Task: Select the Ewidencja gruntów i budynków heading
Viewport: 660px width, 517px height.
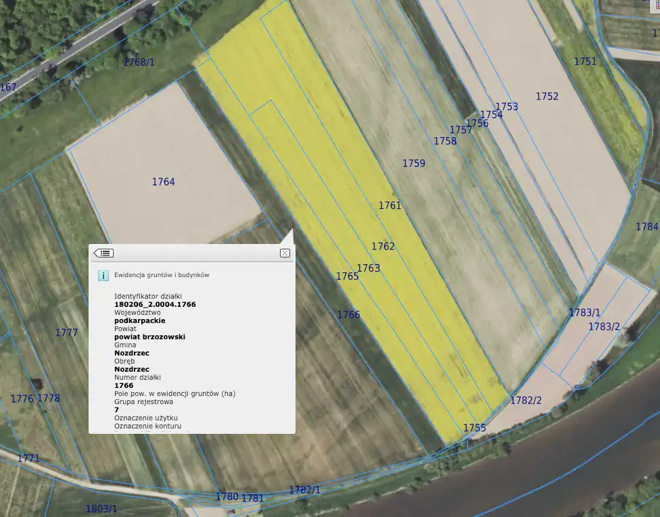Action: [x=162, y=275]
